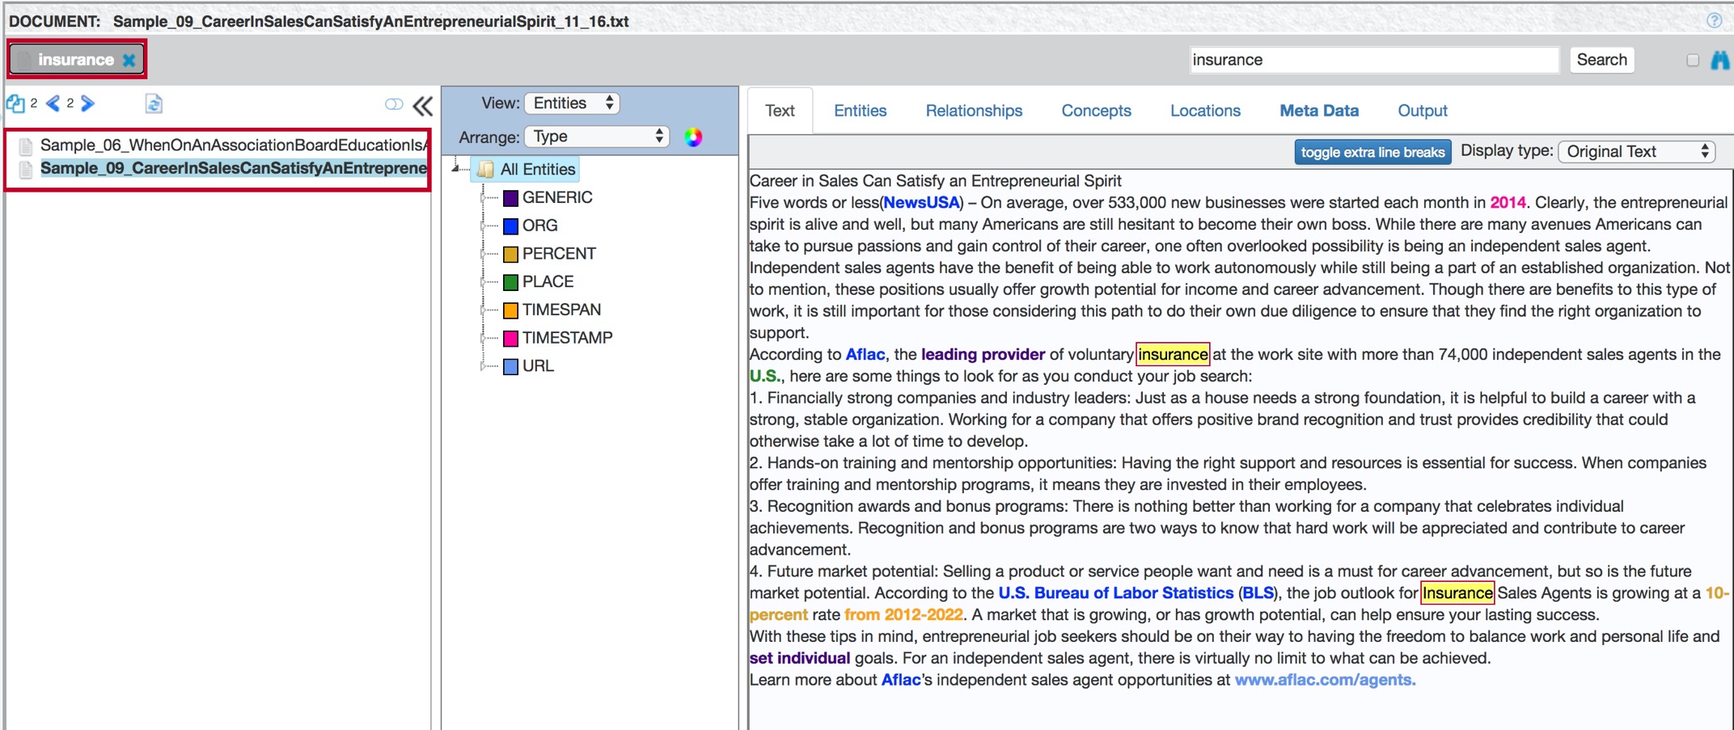Open help via question mark icon
This screenshot has height=730, width=1734.
pyautogui.click(x=1714, y=20)
